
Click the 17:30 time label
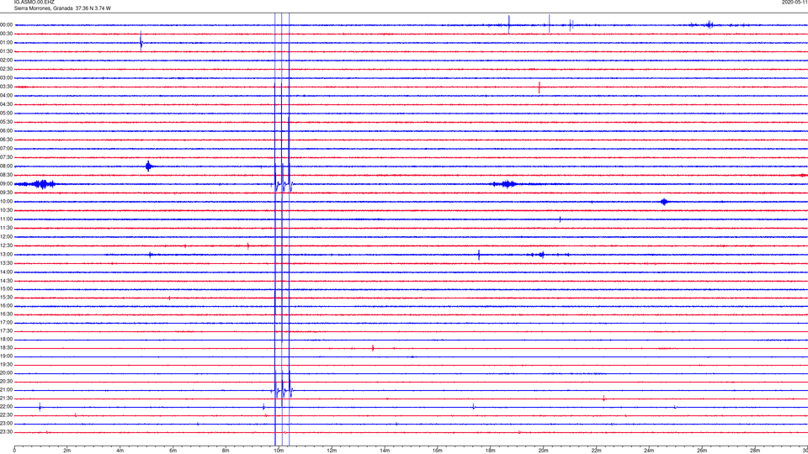tap(6, 331)
